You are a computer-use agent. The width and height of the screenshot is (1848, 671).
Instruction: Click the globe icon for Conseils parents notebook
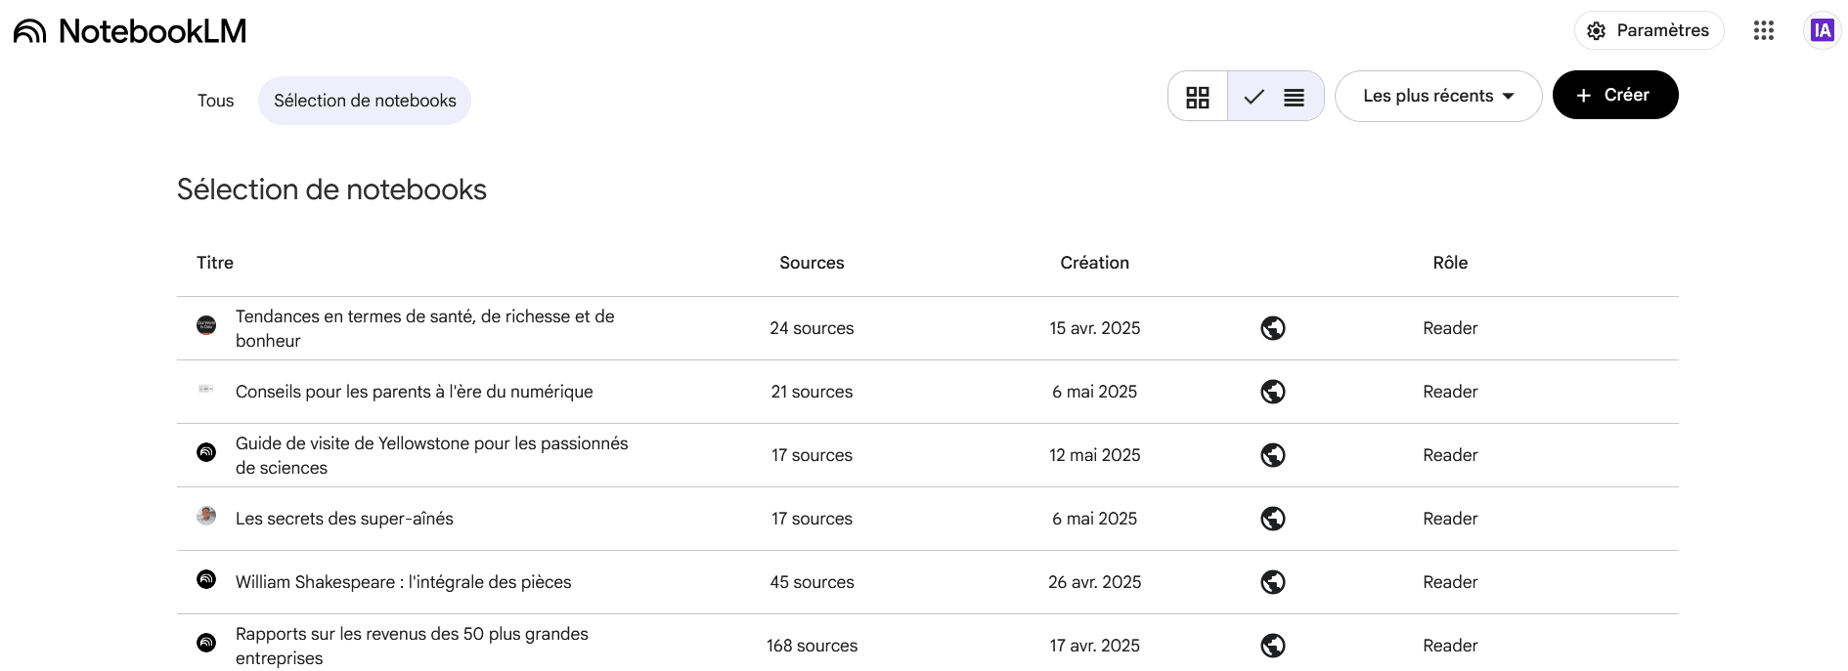[1272, 392]
